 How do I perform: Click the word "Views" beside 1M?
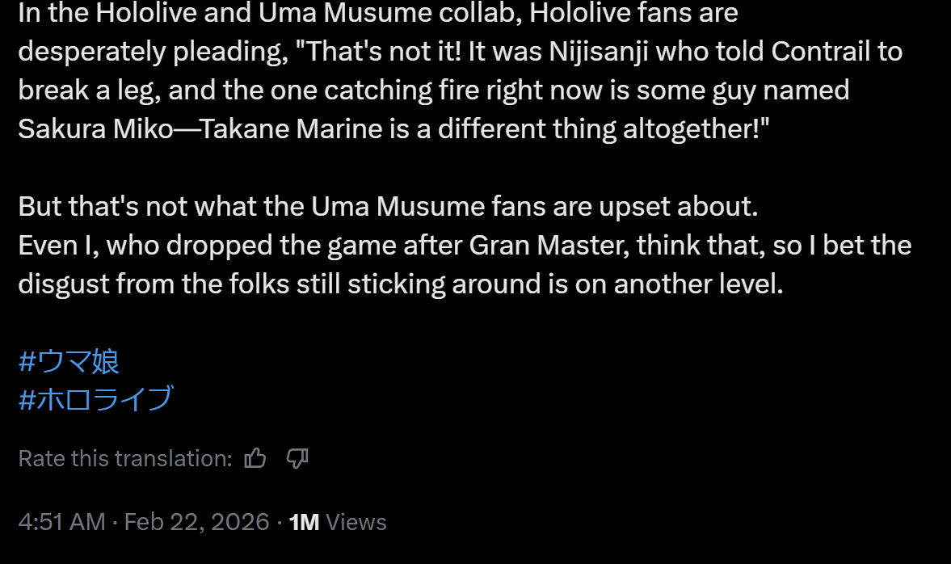[356, 522]
